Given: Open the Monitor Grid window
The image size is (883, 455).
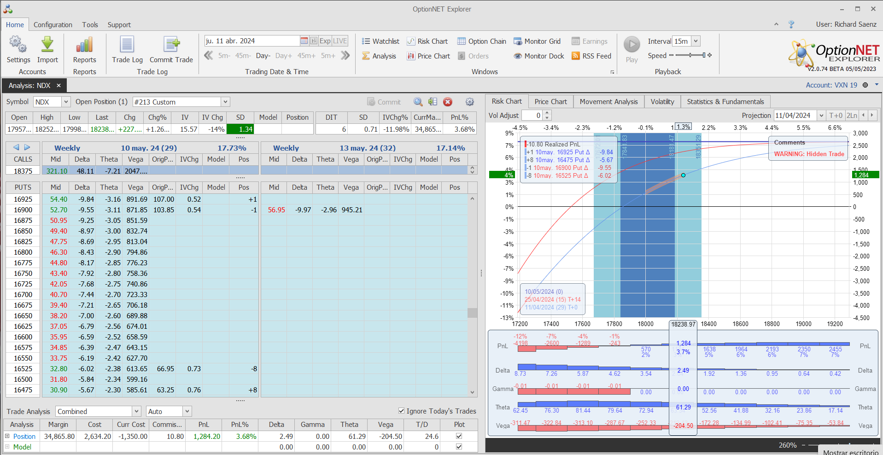Looking at the screenshot, I should (537, 41).
